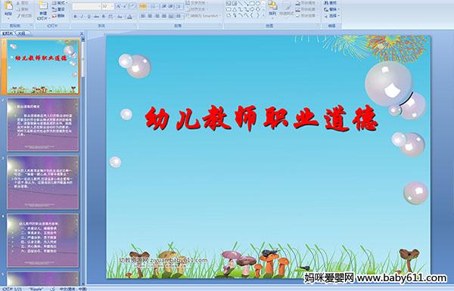Select the oval shape in shapes gallery
454x291 pixels.
[258, 4]
